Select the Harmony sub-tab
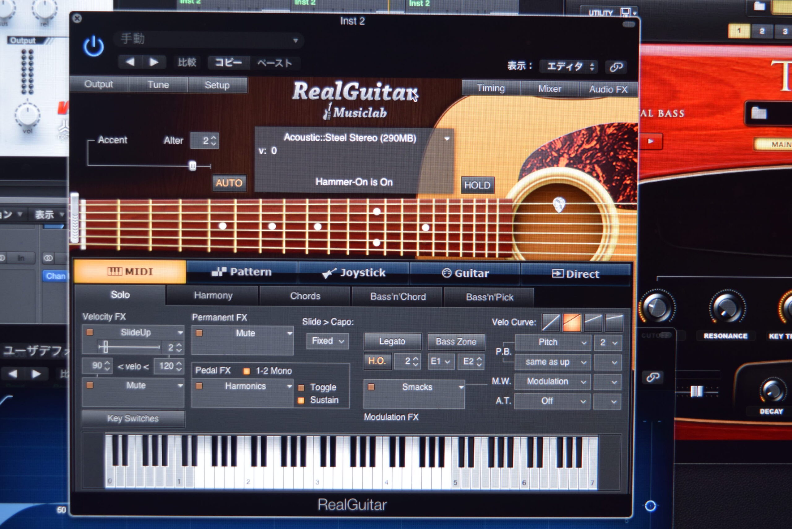This screenshot has height=529, width=792. pos(213,296)
